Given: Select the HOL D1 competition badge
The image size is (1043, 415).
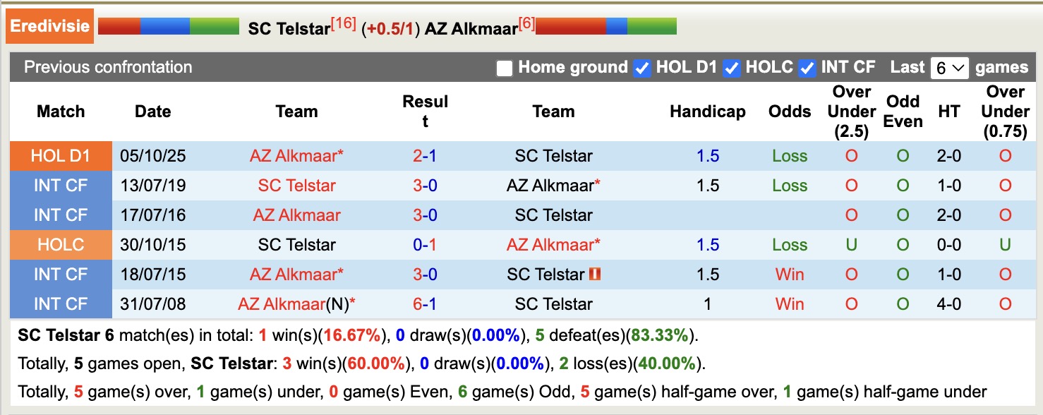Looking at the screenshot, I should (x=61, y=156).
